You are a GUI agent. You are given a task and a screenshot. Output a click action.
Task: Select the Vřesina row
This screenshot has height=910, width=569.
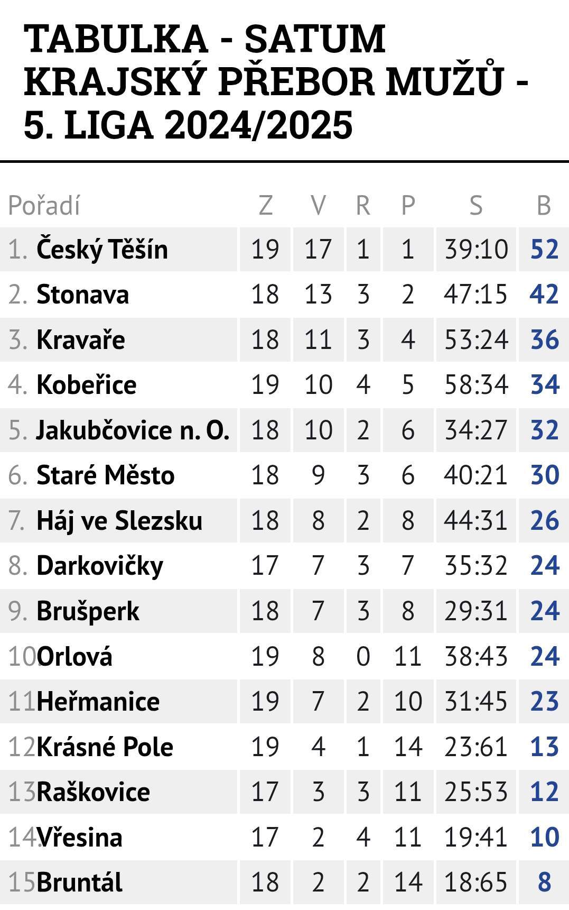click(x=284, y=838)
